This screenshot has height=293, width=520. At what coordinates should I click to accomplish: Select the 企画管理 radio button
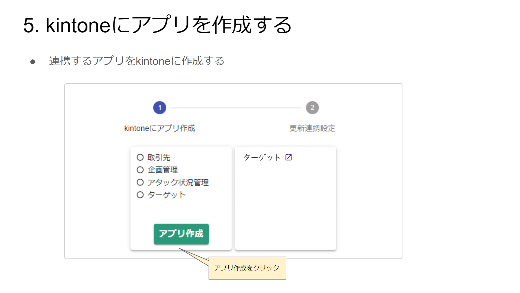click(x=140, y=170)
